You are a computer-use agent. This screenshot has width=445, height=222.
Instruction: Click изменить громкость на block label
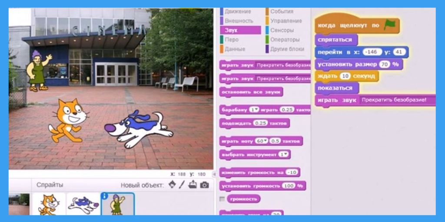click(252, 173)
